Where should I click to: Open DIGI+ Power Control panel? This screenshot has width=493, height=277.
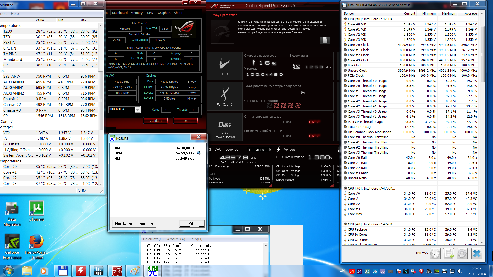pos(225,127)
